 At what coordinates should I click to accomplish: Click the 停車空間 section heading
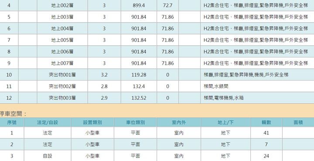tap(13, 114)
